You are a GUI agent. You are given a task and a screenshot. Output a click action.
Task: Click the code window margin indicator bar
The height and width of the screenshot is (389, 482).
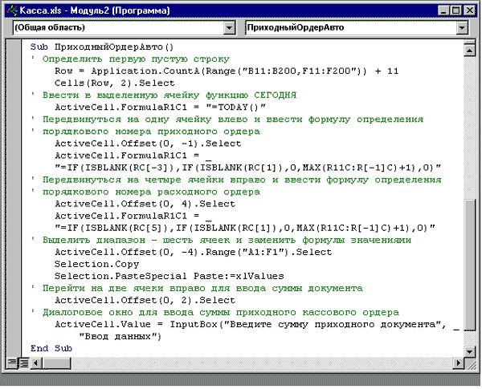14,198
